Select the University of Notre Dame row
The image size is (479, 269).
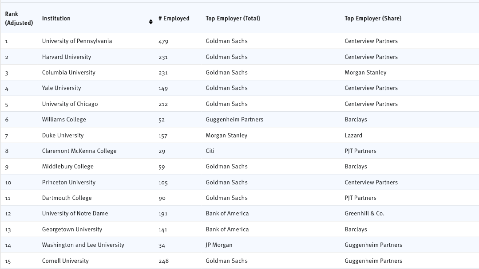tap(75, 214)
